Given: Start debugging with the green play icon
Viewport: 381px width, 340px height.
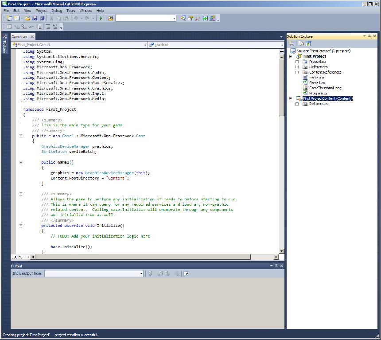Looking at the screenshot, I should [x=101, y=18].
